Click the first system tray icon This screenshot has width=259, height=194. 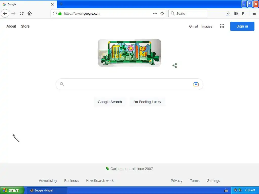point(235,190)
